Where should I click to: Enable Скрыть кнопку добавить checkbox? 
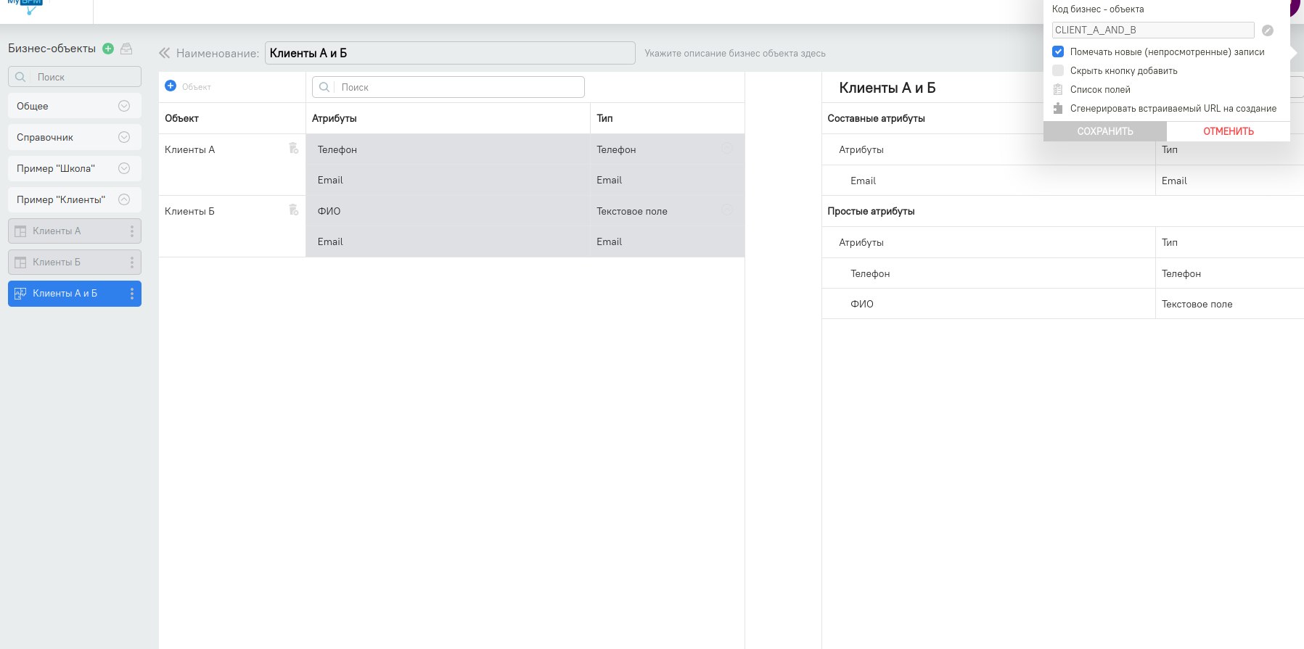click(1058, 71)
